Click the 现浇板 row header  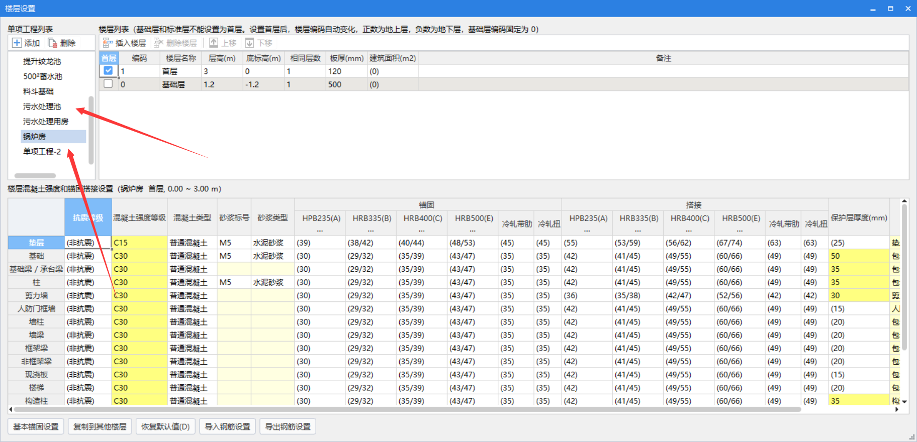click(x=36, y=374)
